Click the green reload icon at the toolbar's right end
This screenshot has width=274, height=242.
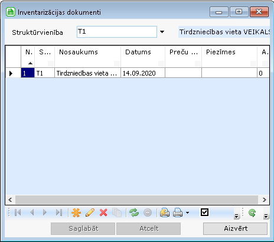click(252, 212)
